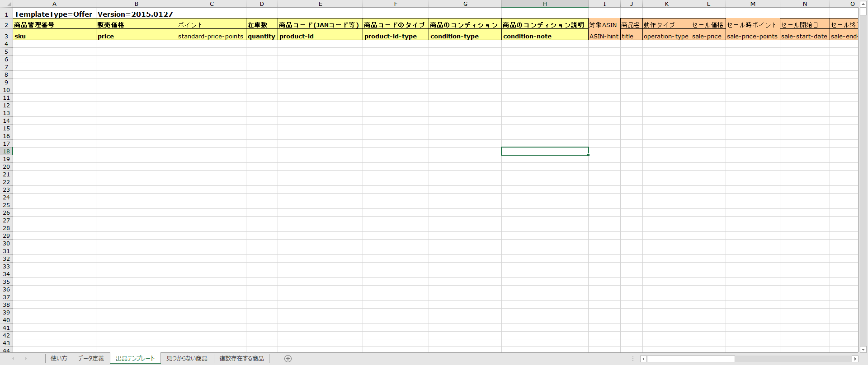Image resolution: width=868 pixels, height=365 pixels.
Task: Select the orange ASIN-hint header cell
Action: tap(604, 36)
